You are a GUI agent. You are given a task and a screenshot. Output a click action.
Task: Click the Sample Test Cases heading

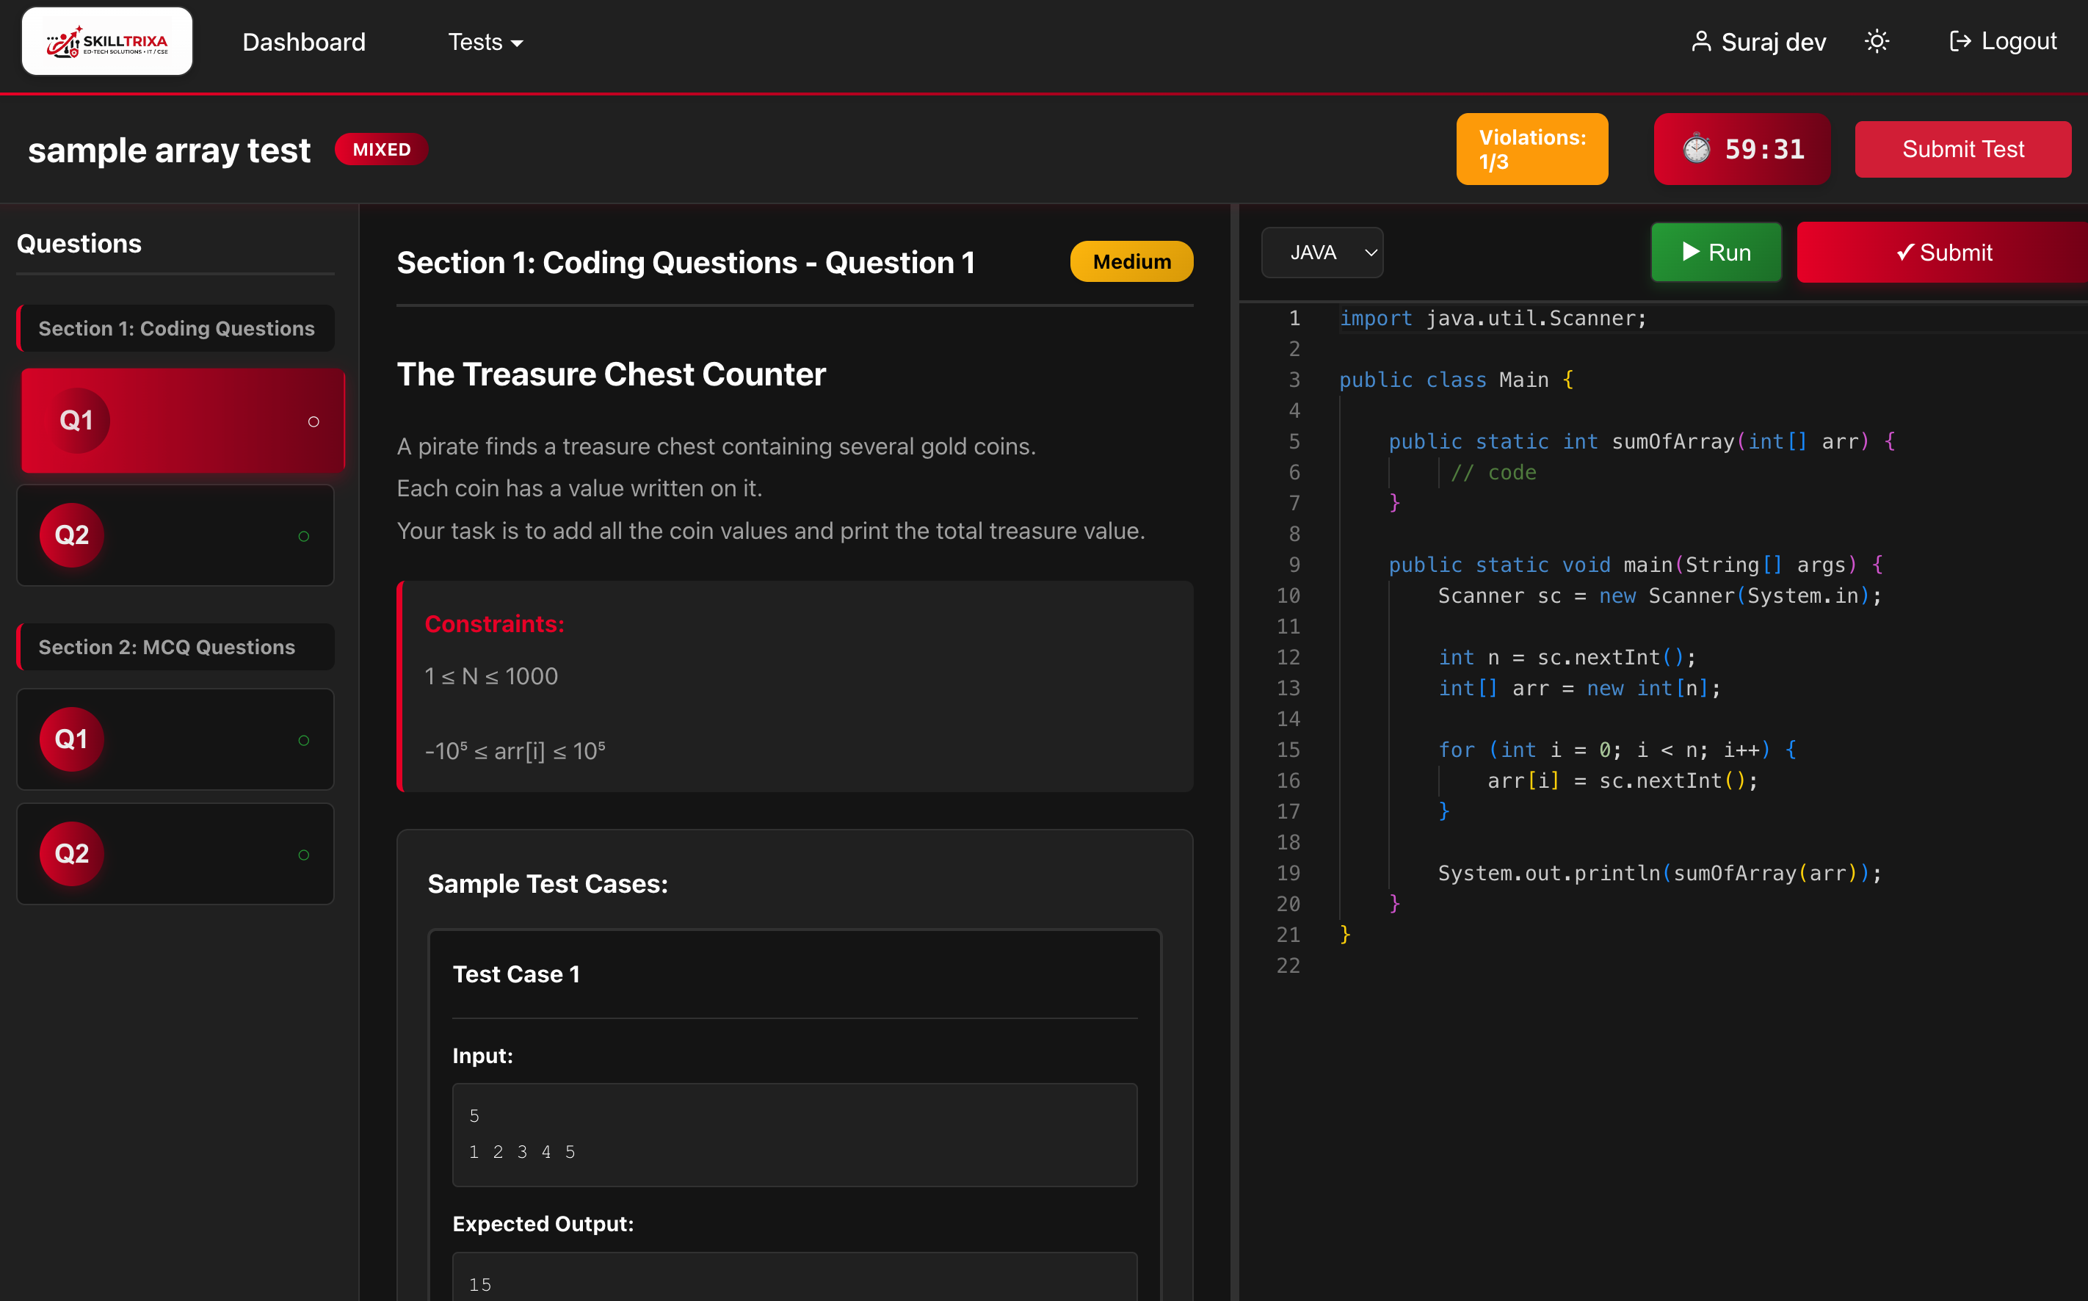(547, 884)
